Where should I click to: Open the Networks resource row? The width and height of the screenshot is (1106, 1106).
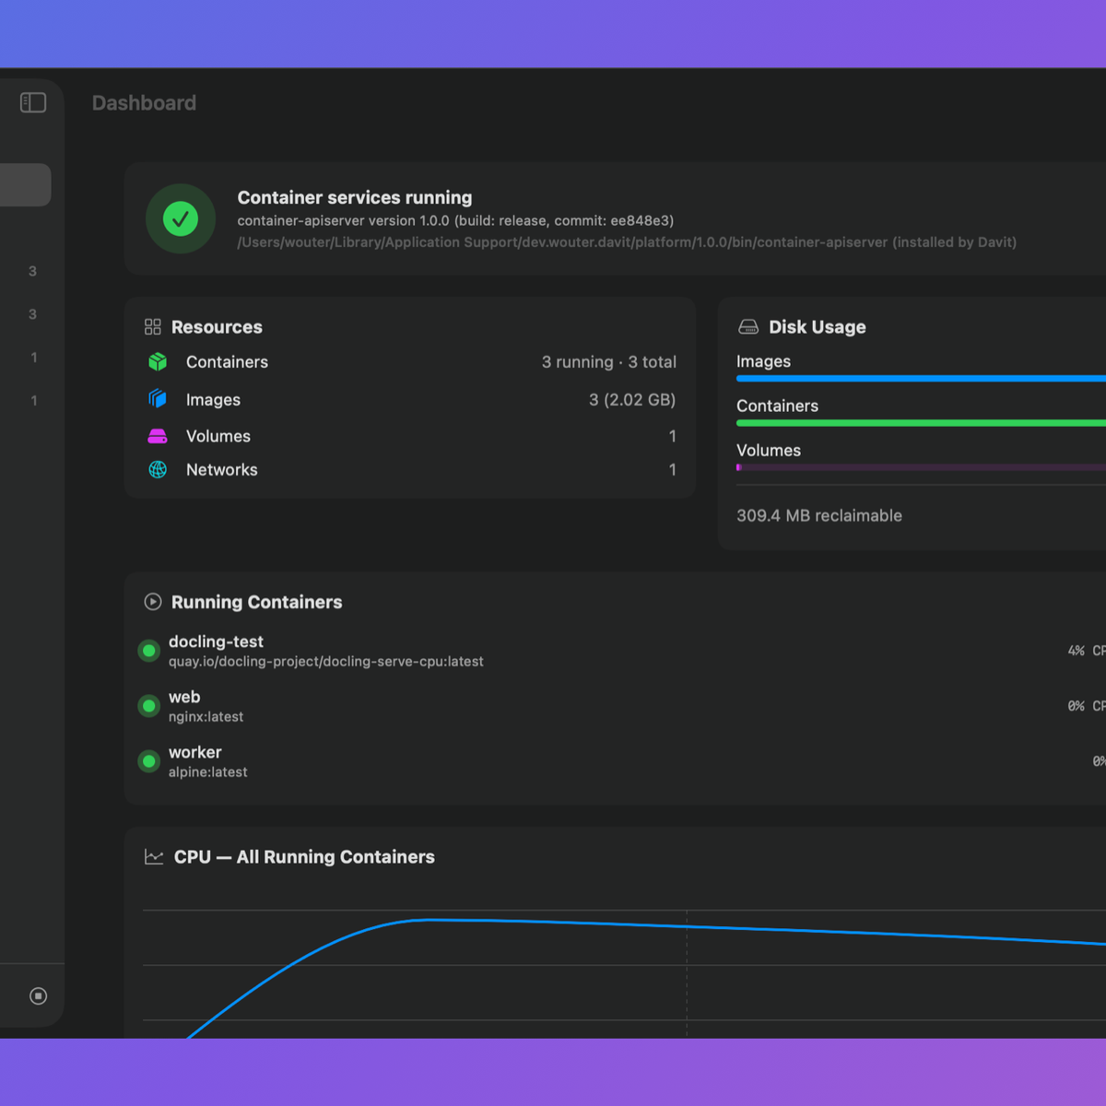(x=411, y=469)
